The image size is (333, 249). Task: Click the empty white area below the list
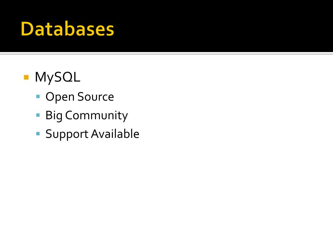point(166,195)
